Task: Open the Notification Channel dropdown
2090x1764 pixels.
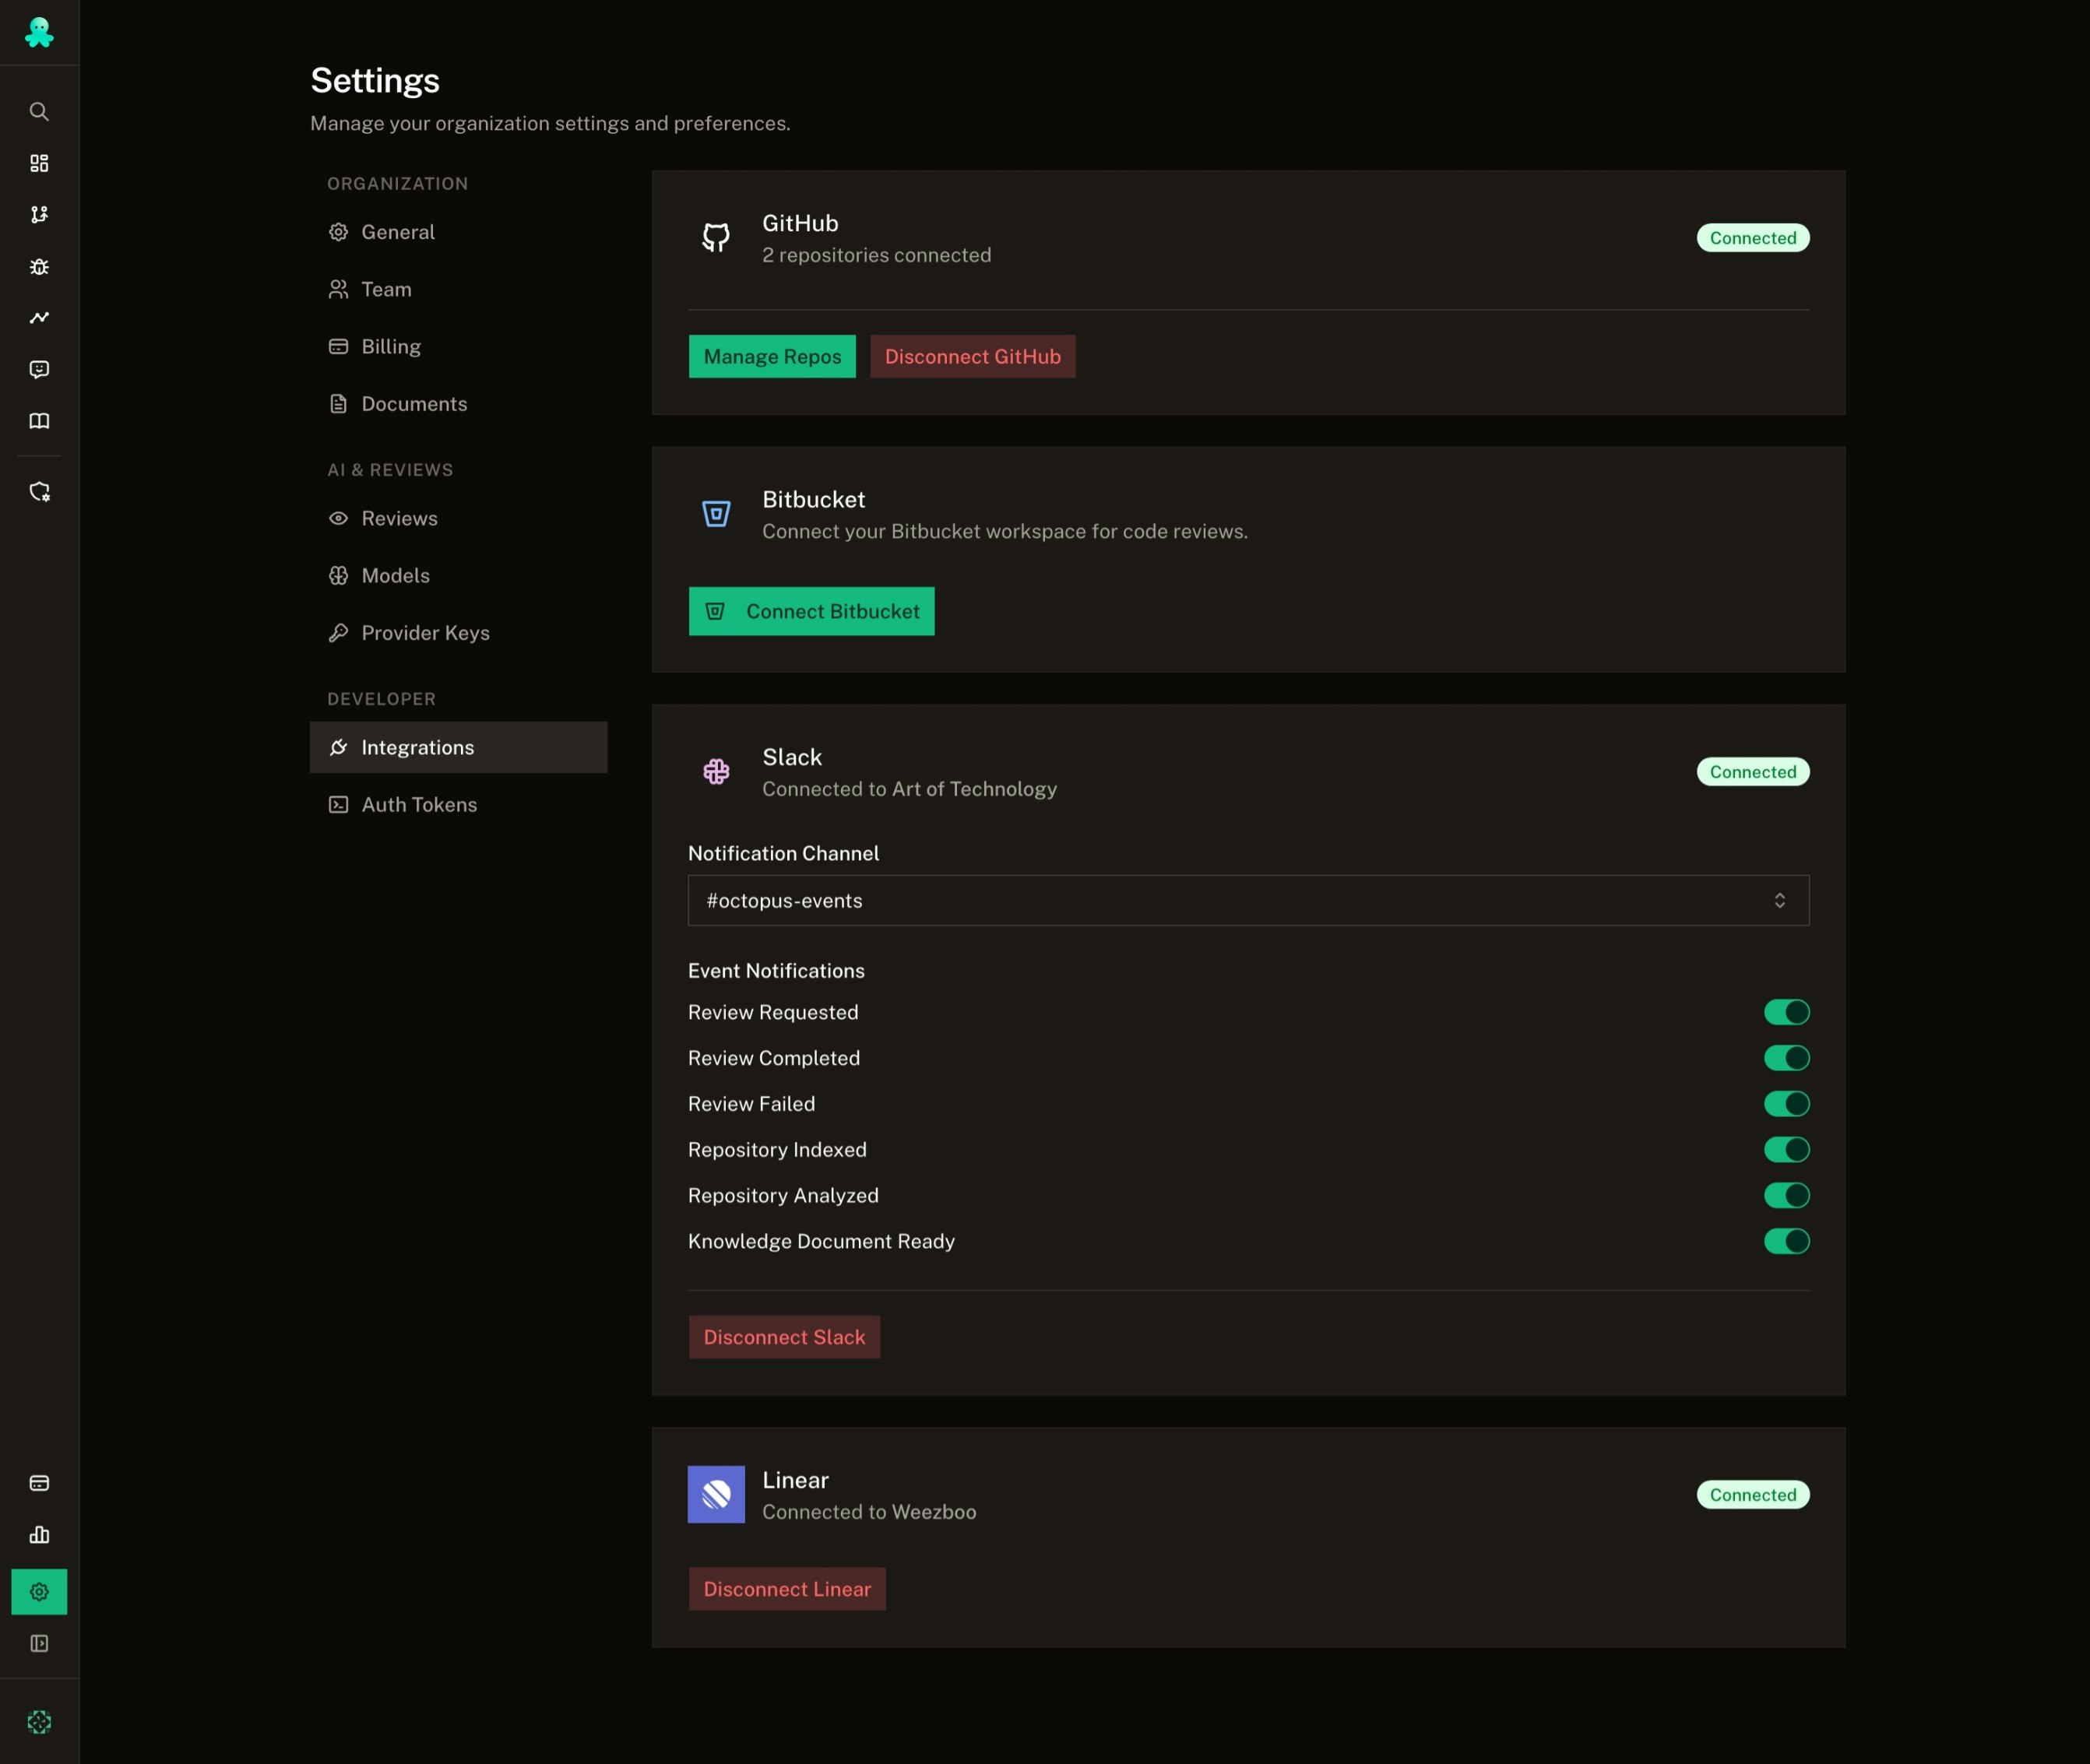Action: point(1247,900)
